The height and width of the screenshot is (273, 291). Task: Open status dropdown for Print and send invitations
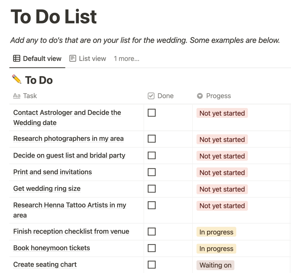tap(222, 173)
